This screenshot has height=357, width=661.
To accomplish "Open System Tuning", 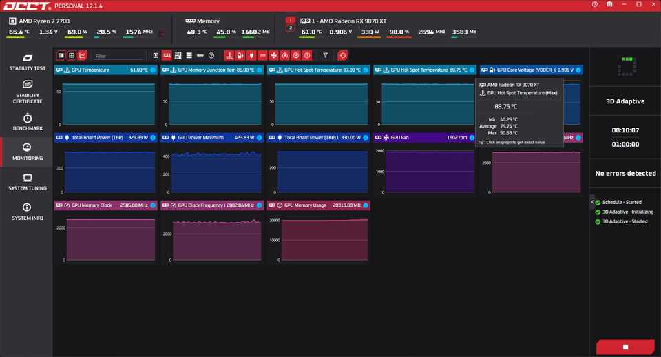I will [28, 183].
